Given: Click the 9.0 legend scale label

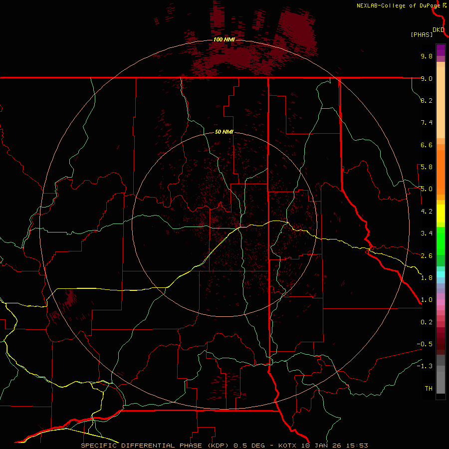Looking at the screenshot, I should click(427, 78).
